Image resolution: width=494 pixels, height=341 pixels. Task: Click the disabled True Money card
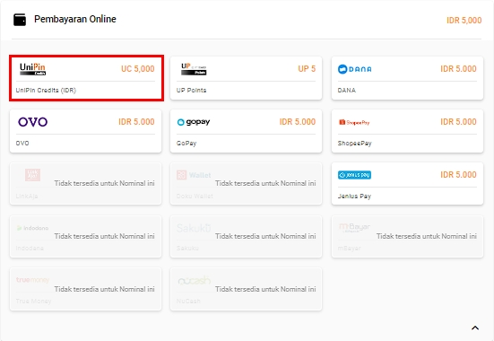click(85, 289)
